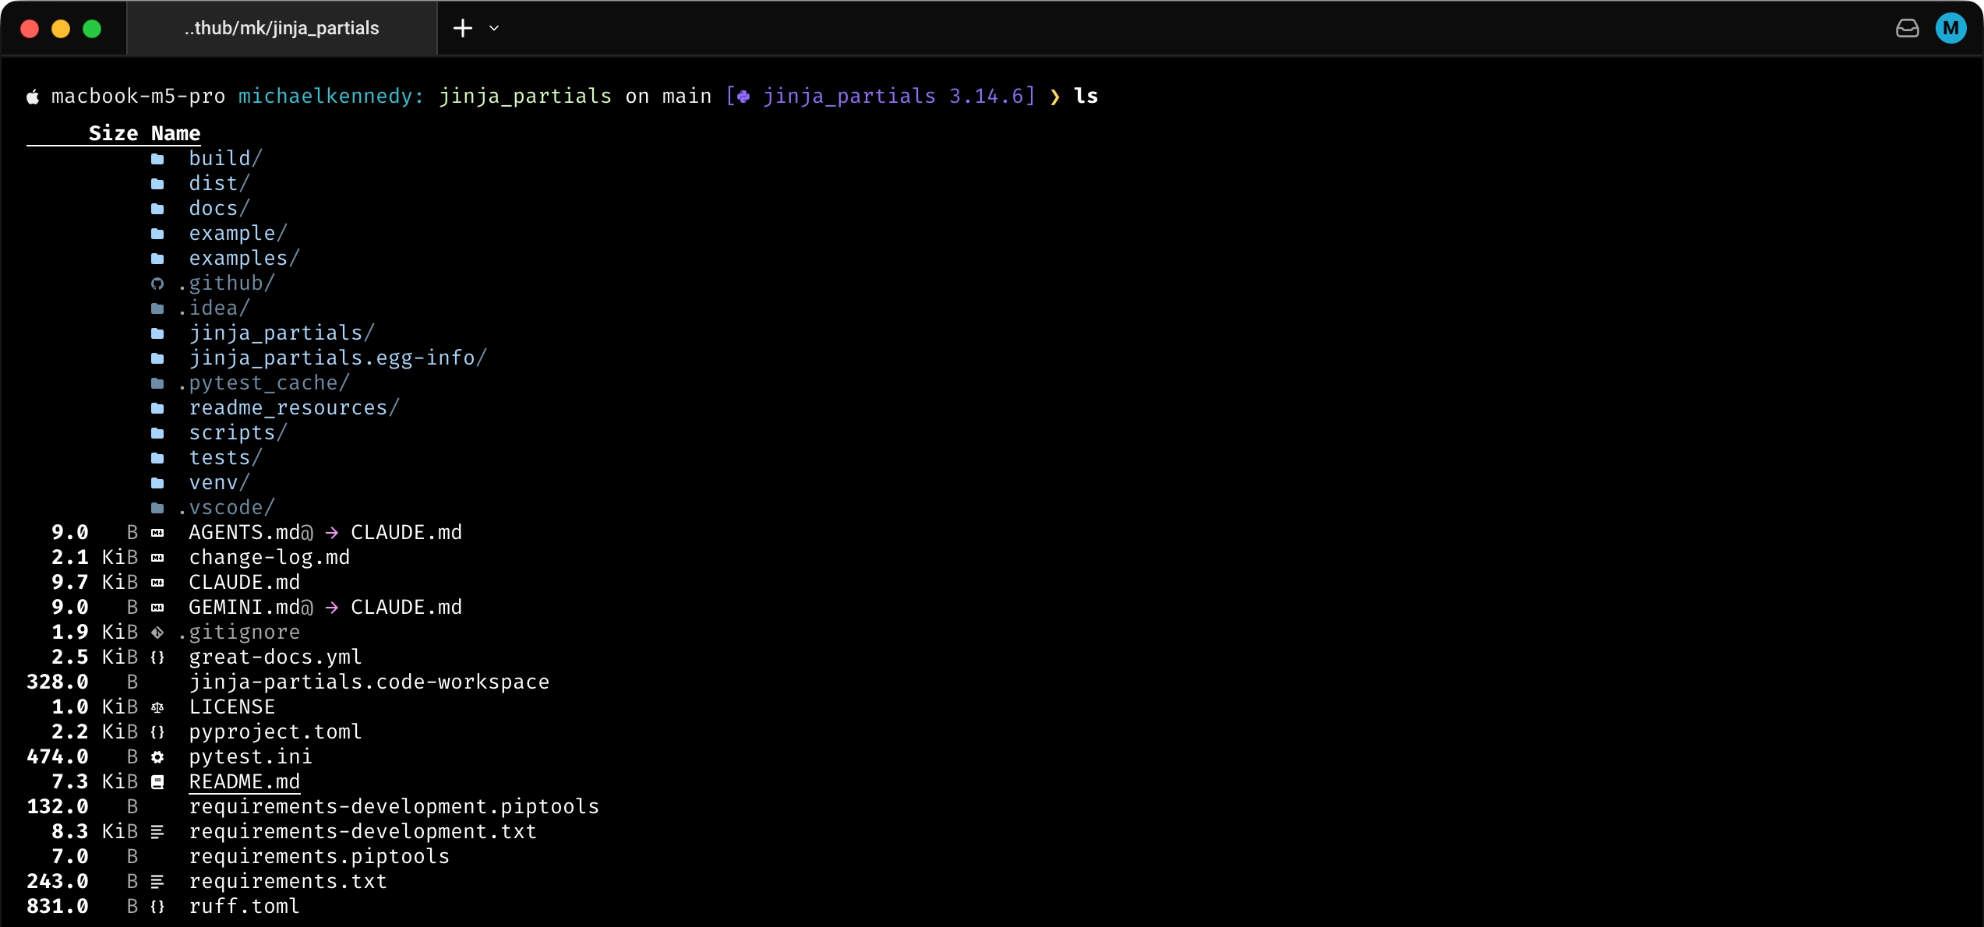The image size is (1984, 927).
Task: Click the Size column header
Action: click(113, 133)
